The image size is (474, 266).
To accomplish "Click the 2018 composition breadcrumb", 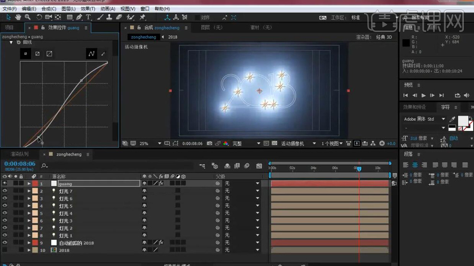I will click(x=172, y=37).
